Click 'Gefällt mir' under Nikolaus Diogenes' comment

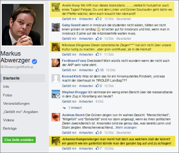pyautogui.click(x=69, y=55)
